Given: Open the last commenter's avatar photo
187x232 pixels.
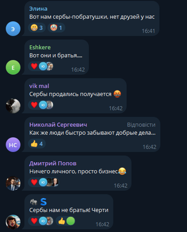Looking at the screenshot, I should click(x=13, y=222).
